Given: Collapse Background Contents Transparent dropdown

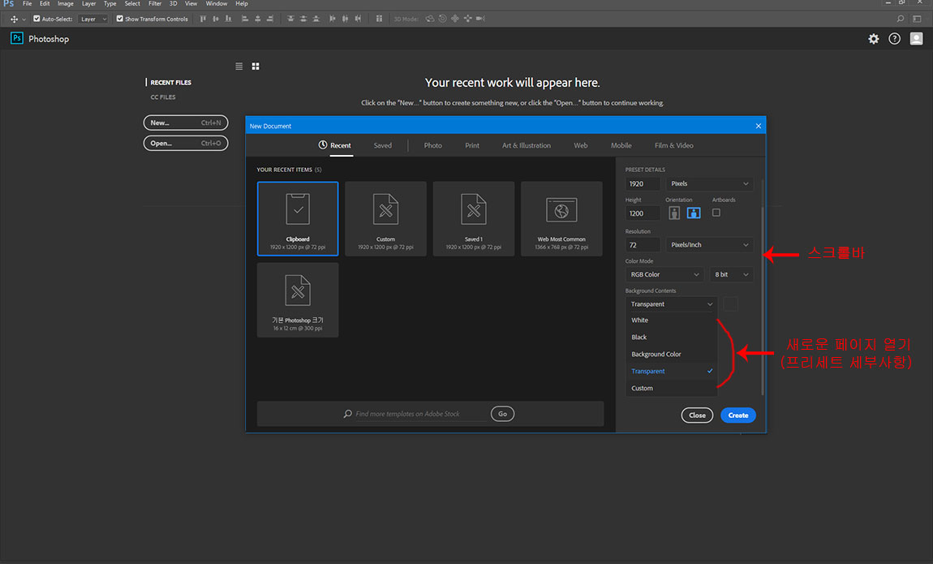Looking at the screenshot, I should pyautogui.click(x=671, y=304).
